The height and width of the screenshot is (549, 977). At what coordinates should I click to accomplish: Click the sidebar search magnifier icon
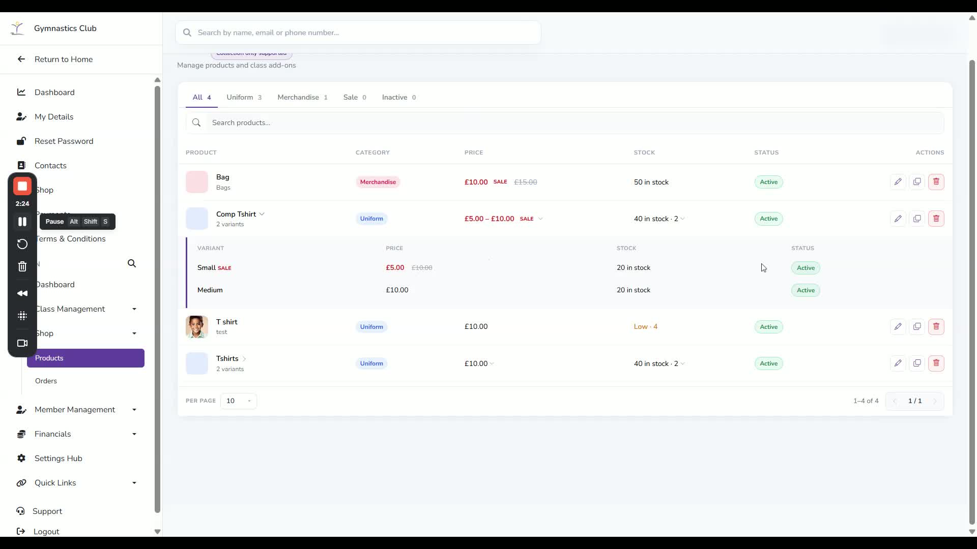(x=132, y=263)
